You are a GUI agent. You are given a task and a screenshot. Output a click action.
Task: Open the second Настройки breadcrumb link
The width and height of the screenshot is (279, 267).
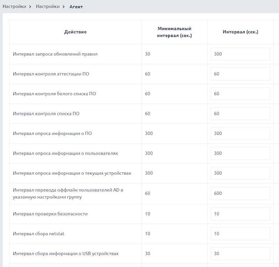48,6
